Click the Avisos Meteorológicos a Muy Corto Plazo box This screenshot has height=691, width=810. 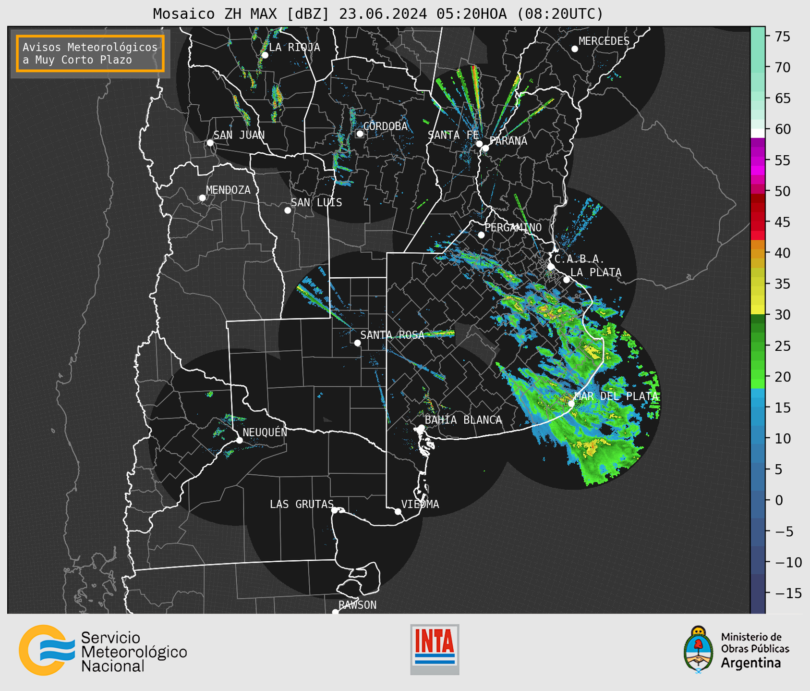90,53
